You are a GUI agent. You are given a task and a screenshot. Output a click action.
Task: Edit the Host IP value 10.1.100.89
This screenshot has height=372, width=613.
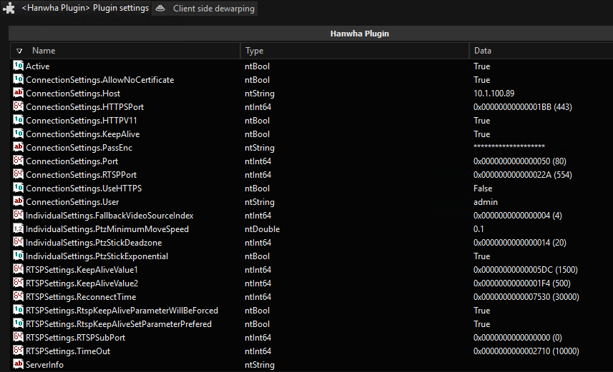coord(494,94)
